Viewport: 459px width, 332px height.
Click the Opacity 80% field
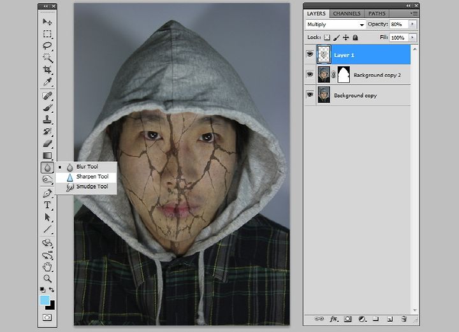tap(399, 24)
